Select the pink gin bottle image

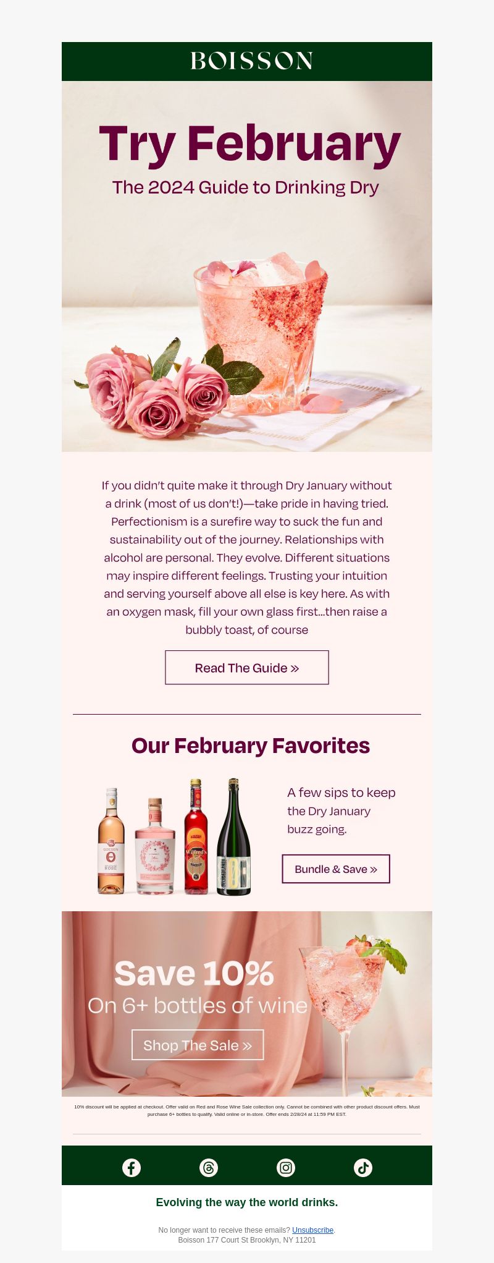(155, 846)
